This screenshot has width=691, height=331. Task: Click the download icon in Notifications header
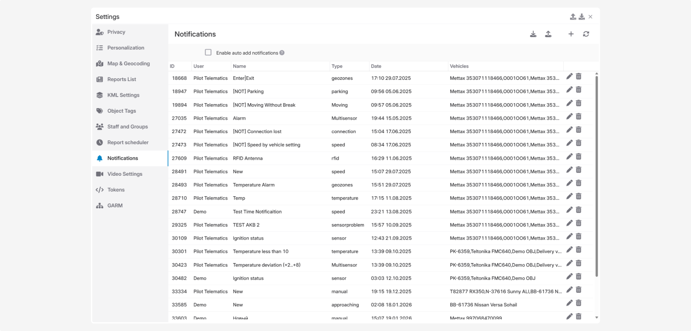[533, 34]
